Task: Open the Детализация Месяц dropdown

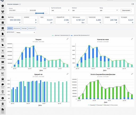Action: coord(26,33)
